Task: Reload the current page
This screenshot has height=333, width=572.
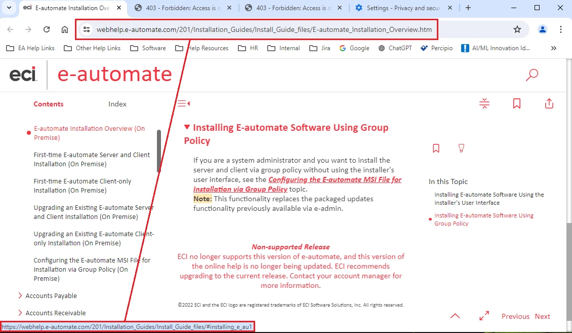Action: pyautogui.click(x=47, y=29)
